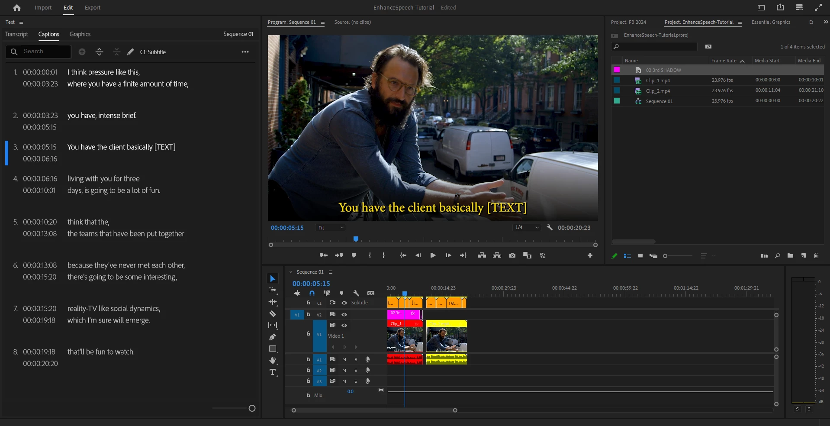Select the Pen tool in tools panel
Image resolution: width=830 pixels, height=426 pixels.
click(273, 337)
